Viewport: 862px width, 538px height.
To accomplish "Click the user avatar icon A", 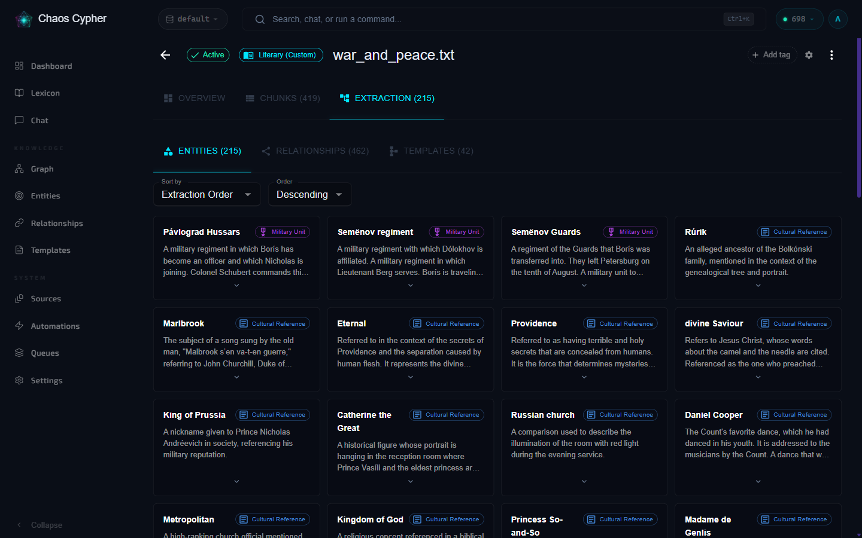I will pyautogui.click(x=837, y=19).
